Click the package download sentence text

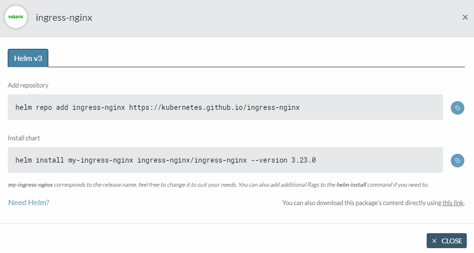point(373,203)
